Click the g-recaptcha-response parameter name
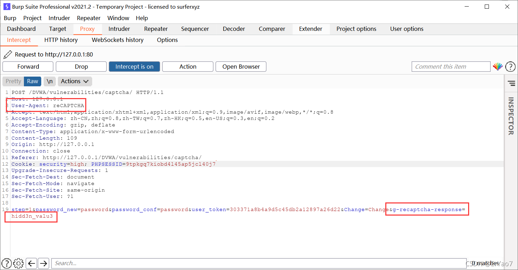 427,210
